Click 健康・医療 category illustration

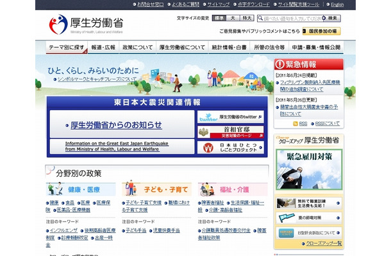click(x=55, y=189)
